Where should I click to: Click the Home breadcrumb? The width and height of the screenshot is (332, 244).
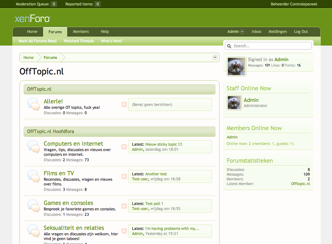click(x=28, y=57)
